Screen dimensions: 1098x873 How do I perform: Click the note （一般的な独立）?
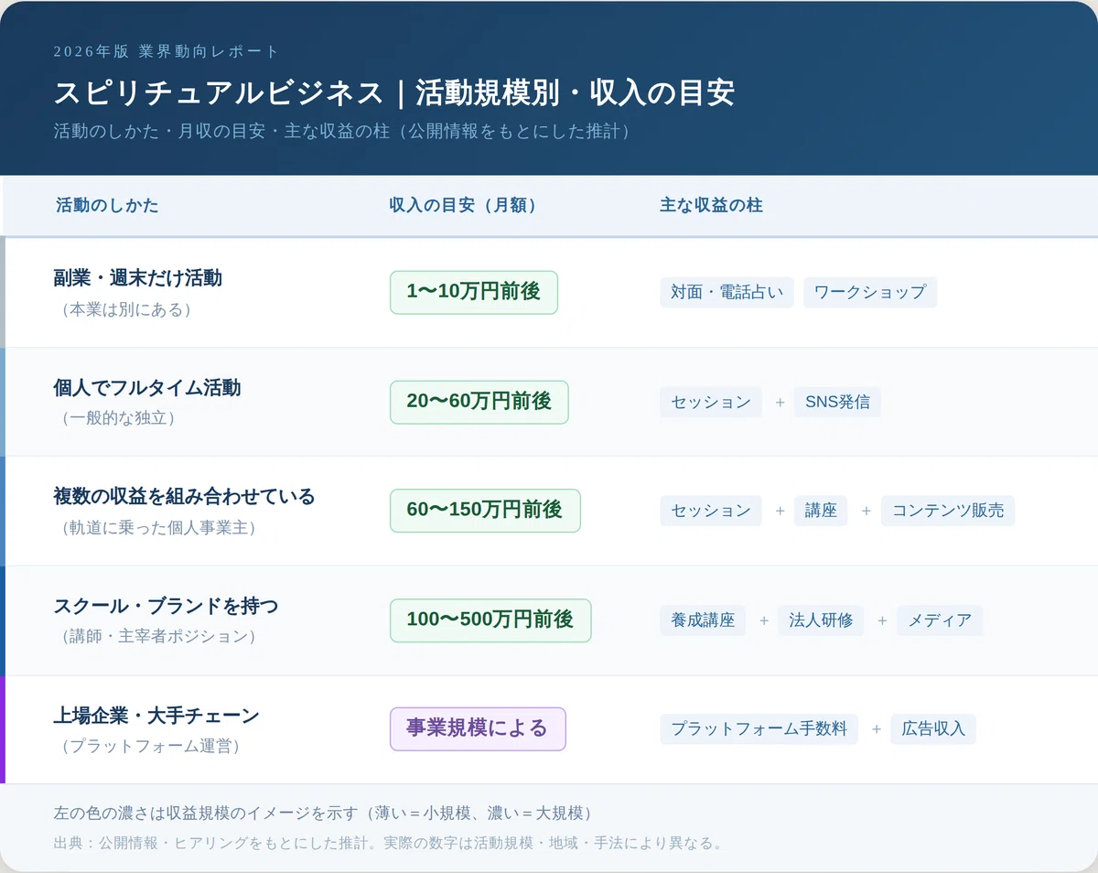click(x=118, y=418)
